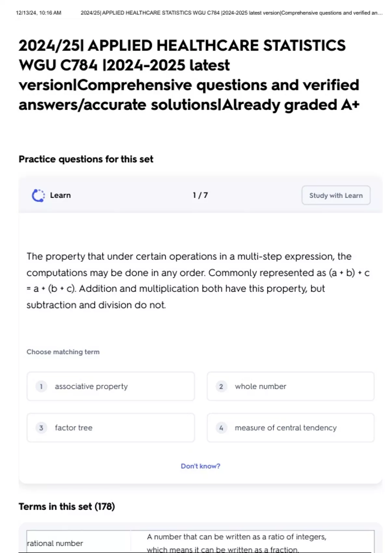The width and height of the screenshot is (390, 553).
Task: Choose the "associative property" answer text
Action: (x=91, y=386)
